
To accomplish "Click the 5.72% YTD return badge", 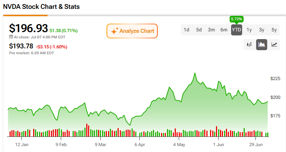I will click(236, 19).
